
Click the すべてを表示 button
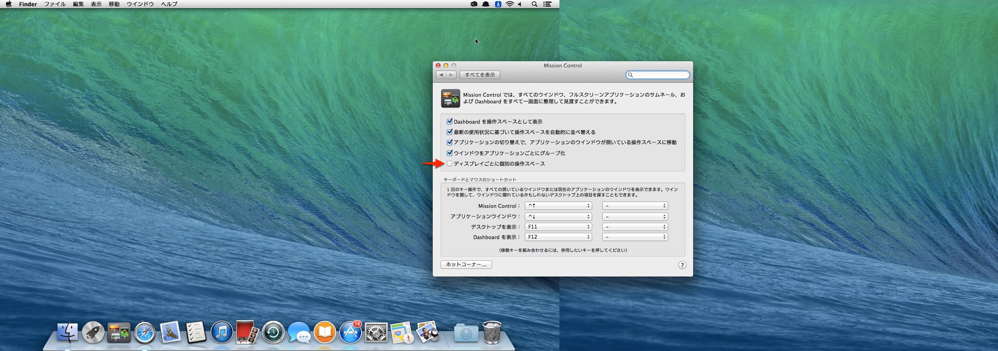(x=480, y=75)
